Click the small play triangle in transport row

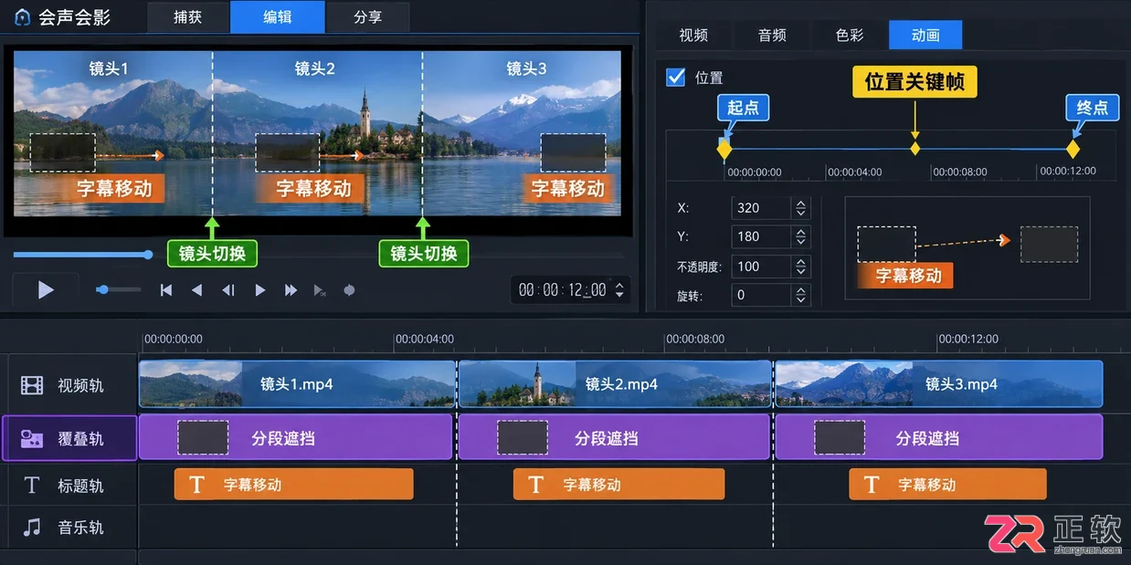tap(260, 290)
